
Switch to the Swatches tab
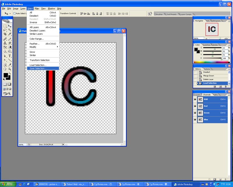click(x=206, y=45)
